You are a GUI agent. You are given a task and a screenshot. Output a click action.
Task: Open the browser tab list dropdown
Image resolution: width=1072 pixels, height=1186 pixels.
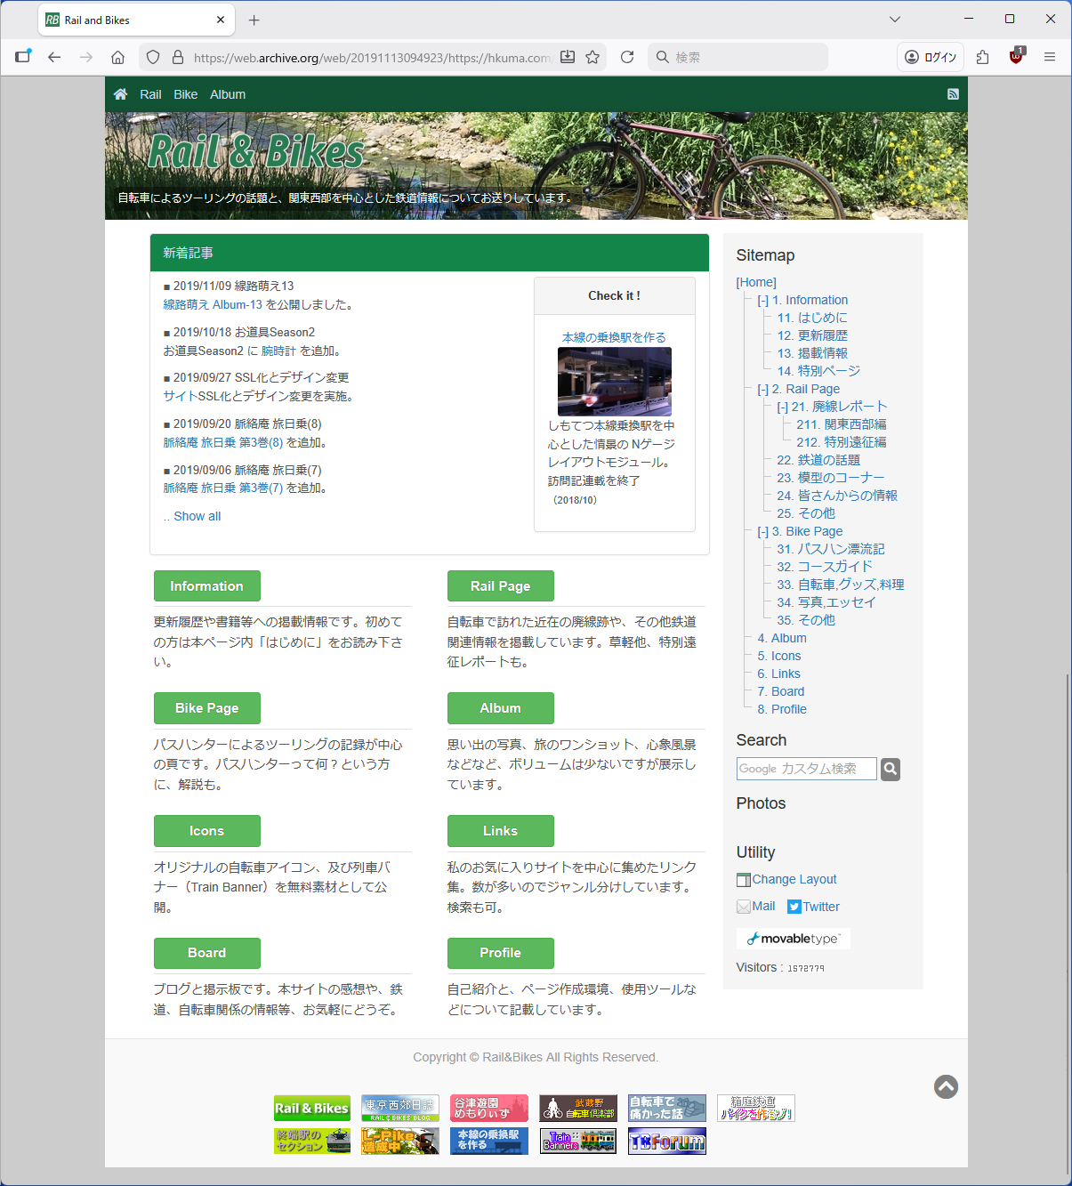click(895, 20)
